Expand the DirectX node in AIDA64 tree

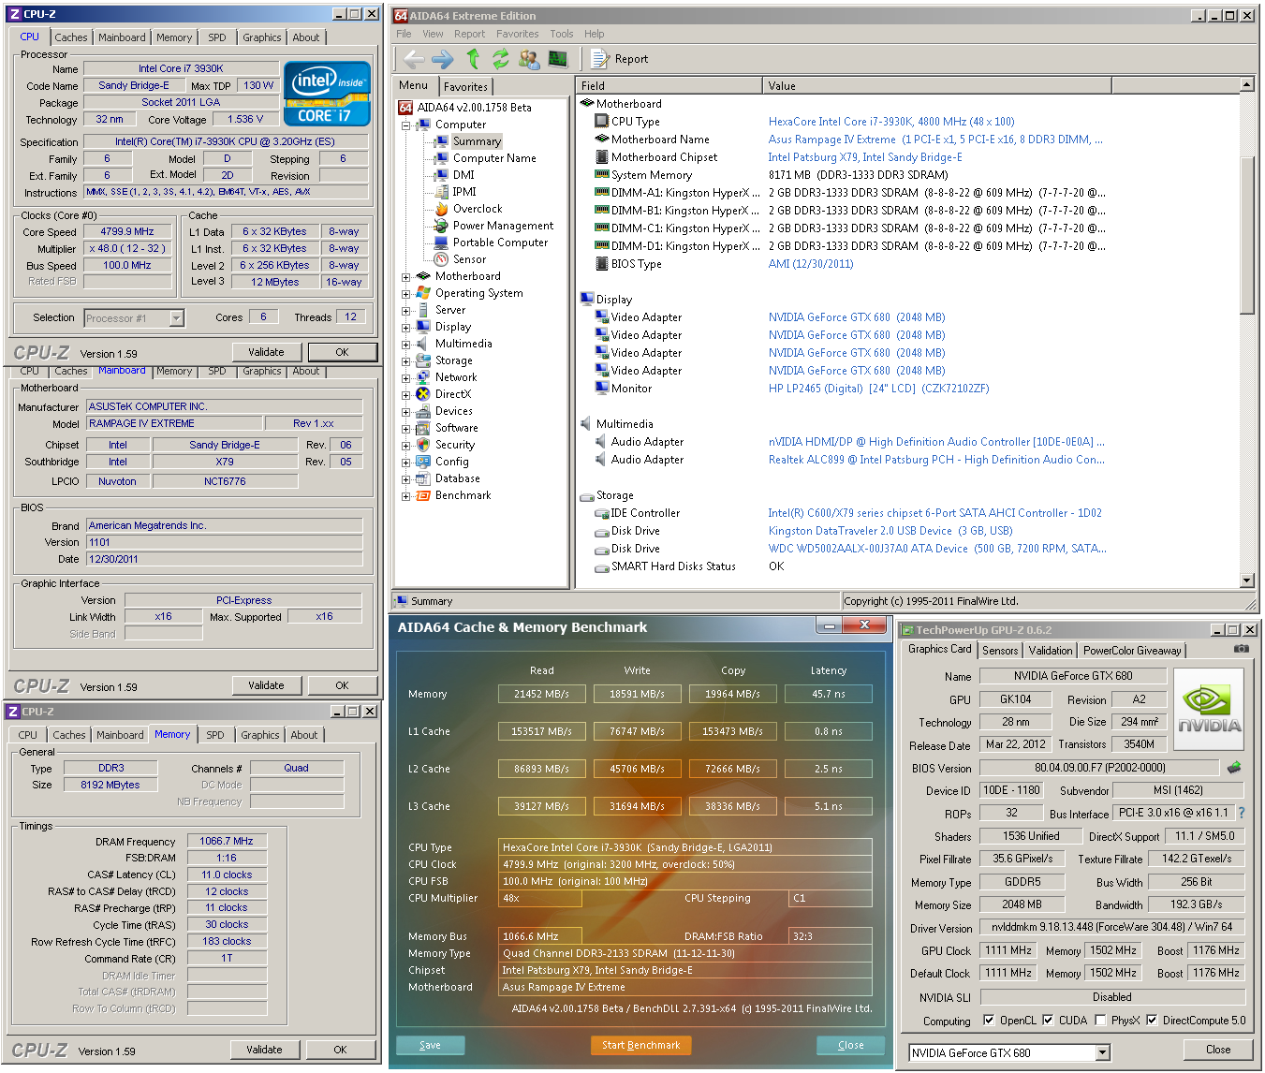coord(406,394)
